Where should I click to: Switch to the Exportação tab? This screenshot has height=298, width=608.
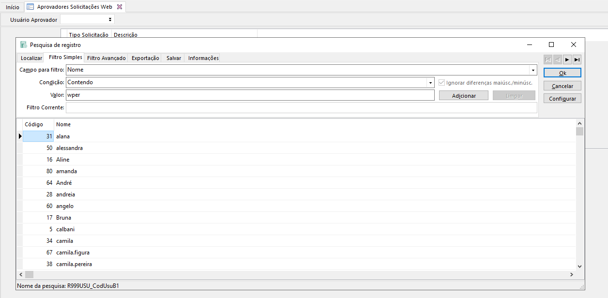pos(145,58)
